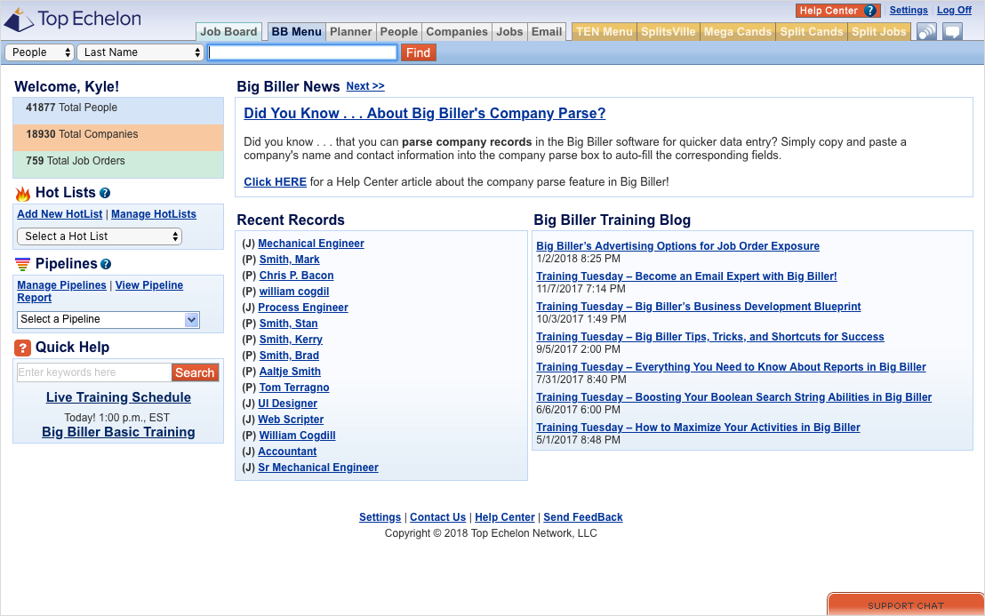This screenshot has height=616, width=985.
Task: Open the Help Center button
Action: click(837, 11)
